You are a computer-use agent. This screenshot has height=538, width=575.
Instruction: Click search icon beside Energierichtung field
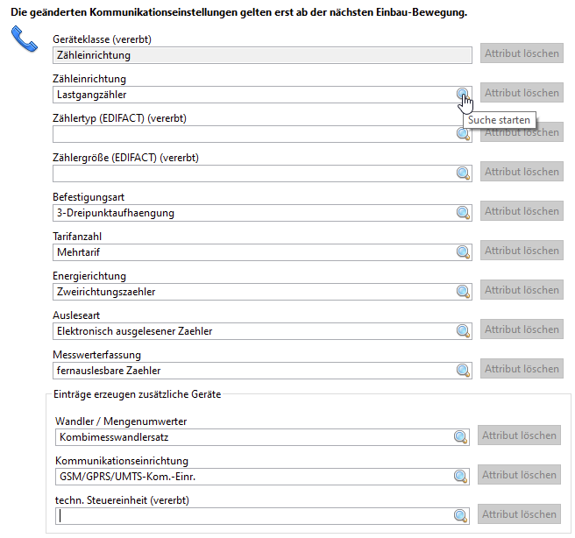click(463, 291)
